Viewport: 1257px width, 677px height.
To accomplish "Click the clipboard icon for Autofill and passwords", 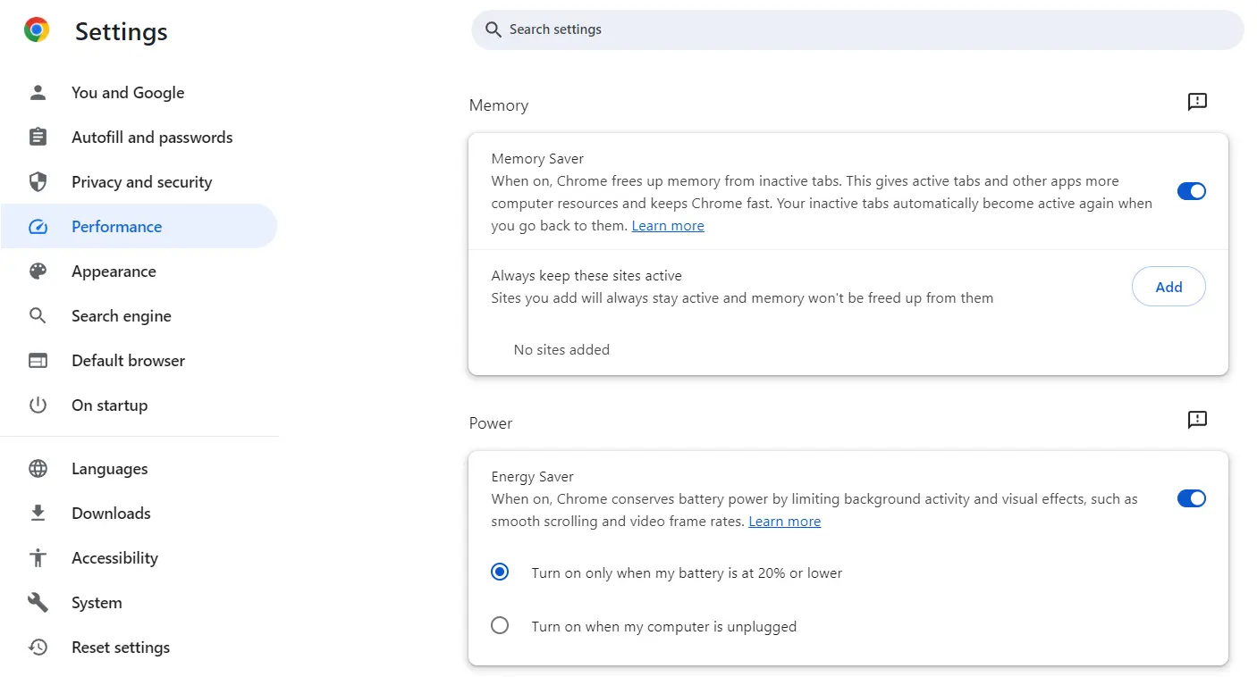I will (38, 138).
